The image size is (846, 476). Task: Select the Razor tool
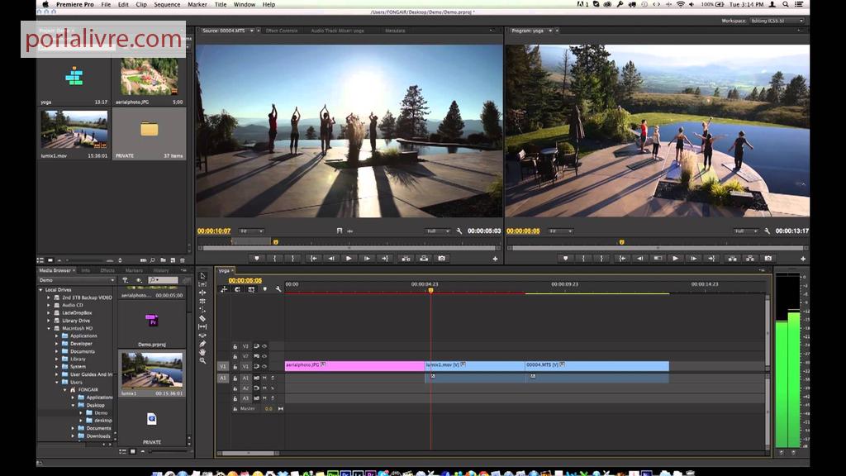click(x=203, y=318)
